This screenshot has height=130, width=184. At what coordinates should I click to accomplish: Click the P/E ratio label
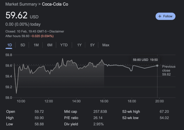coord(71,118)
